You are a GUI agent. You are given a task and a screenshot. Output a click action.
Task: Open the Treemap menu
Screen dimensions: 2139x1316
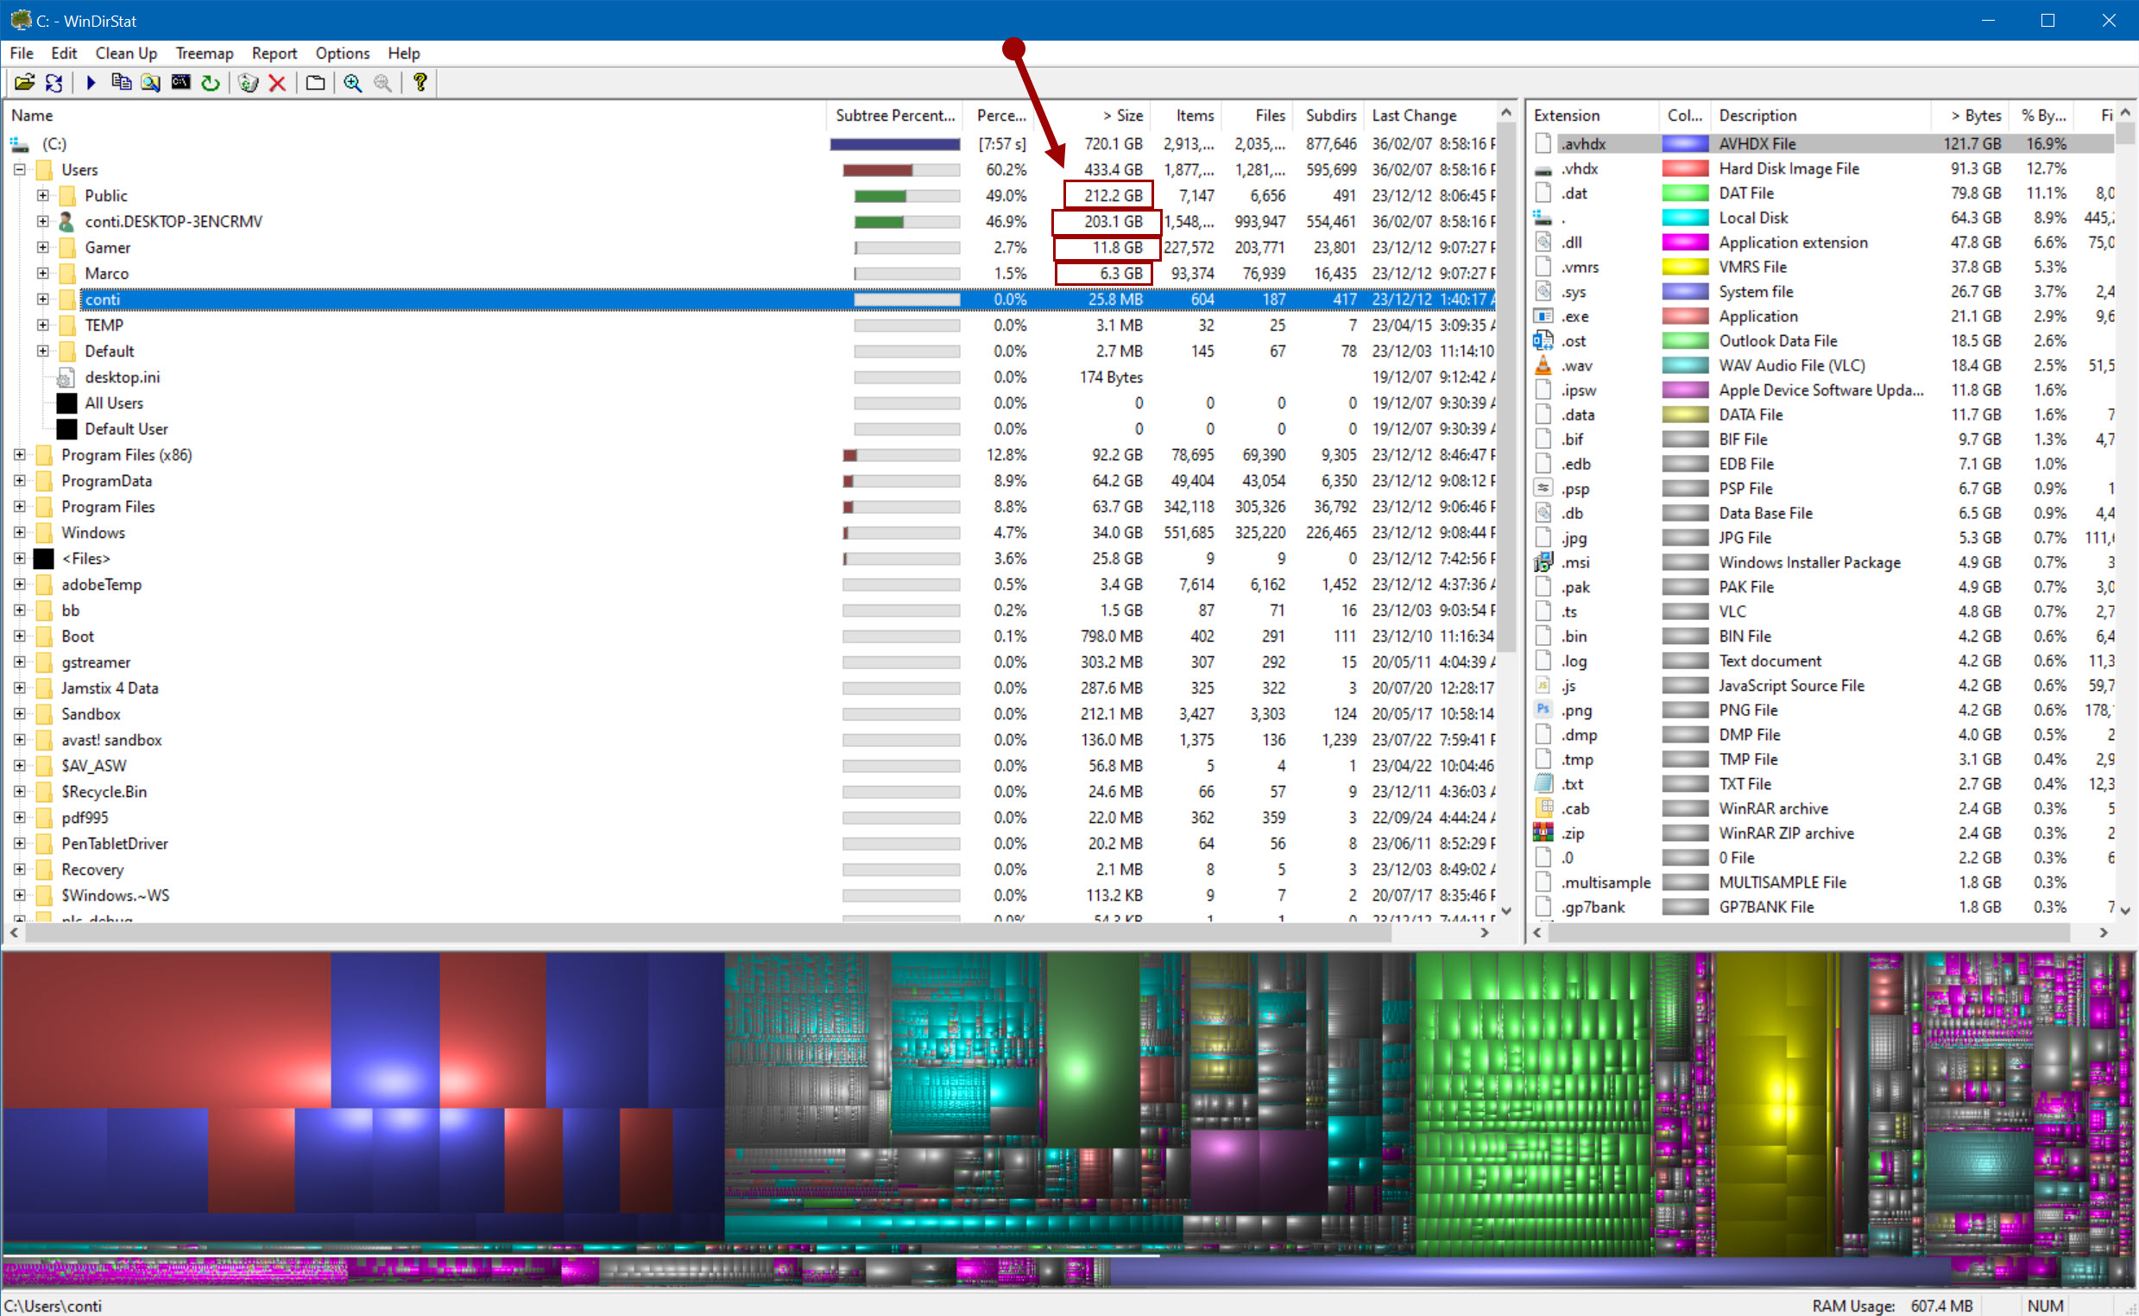tap(205, 53)
